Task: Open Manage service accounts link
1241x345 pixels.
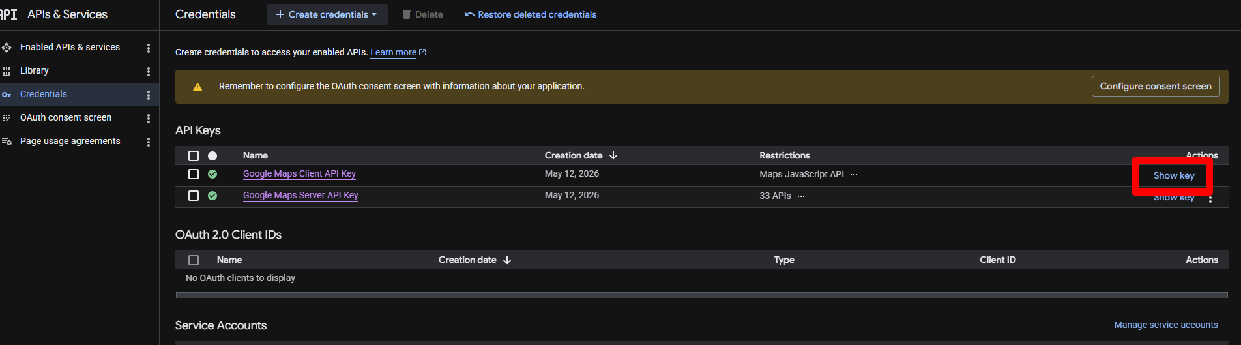Action: tap(1166, 325)
